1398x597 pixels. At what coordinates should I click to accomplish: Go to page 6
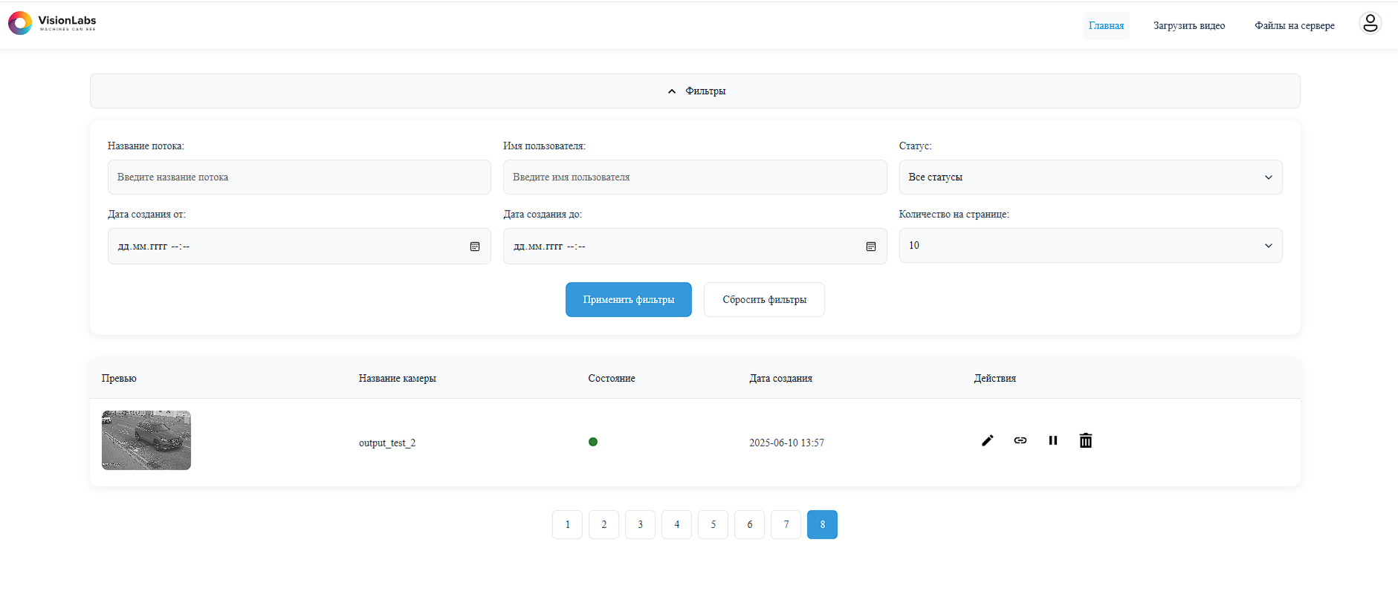pos(749,524)
